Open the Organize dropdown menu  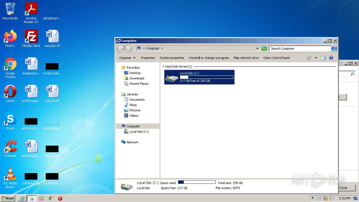(x=127, y=58)
